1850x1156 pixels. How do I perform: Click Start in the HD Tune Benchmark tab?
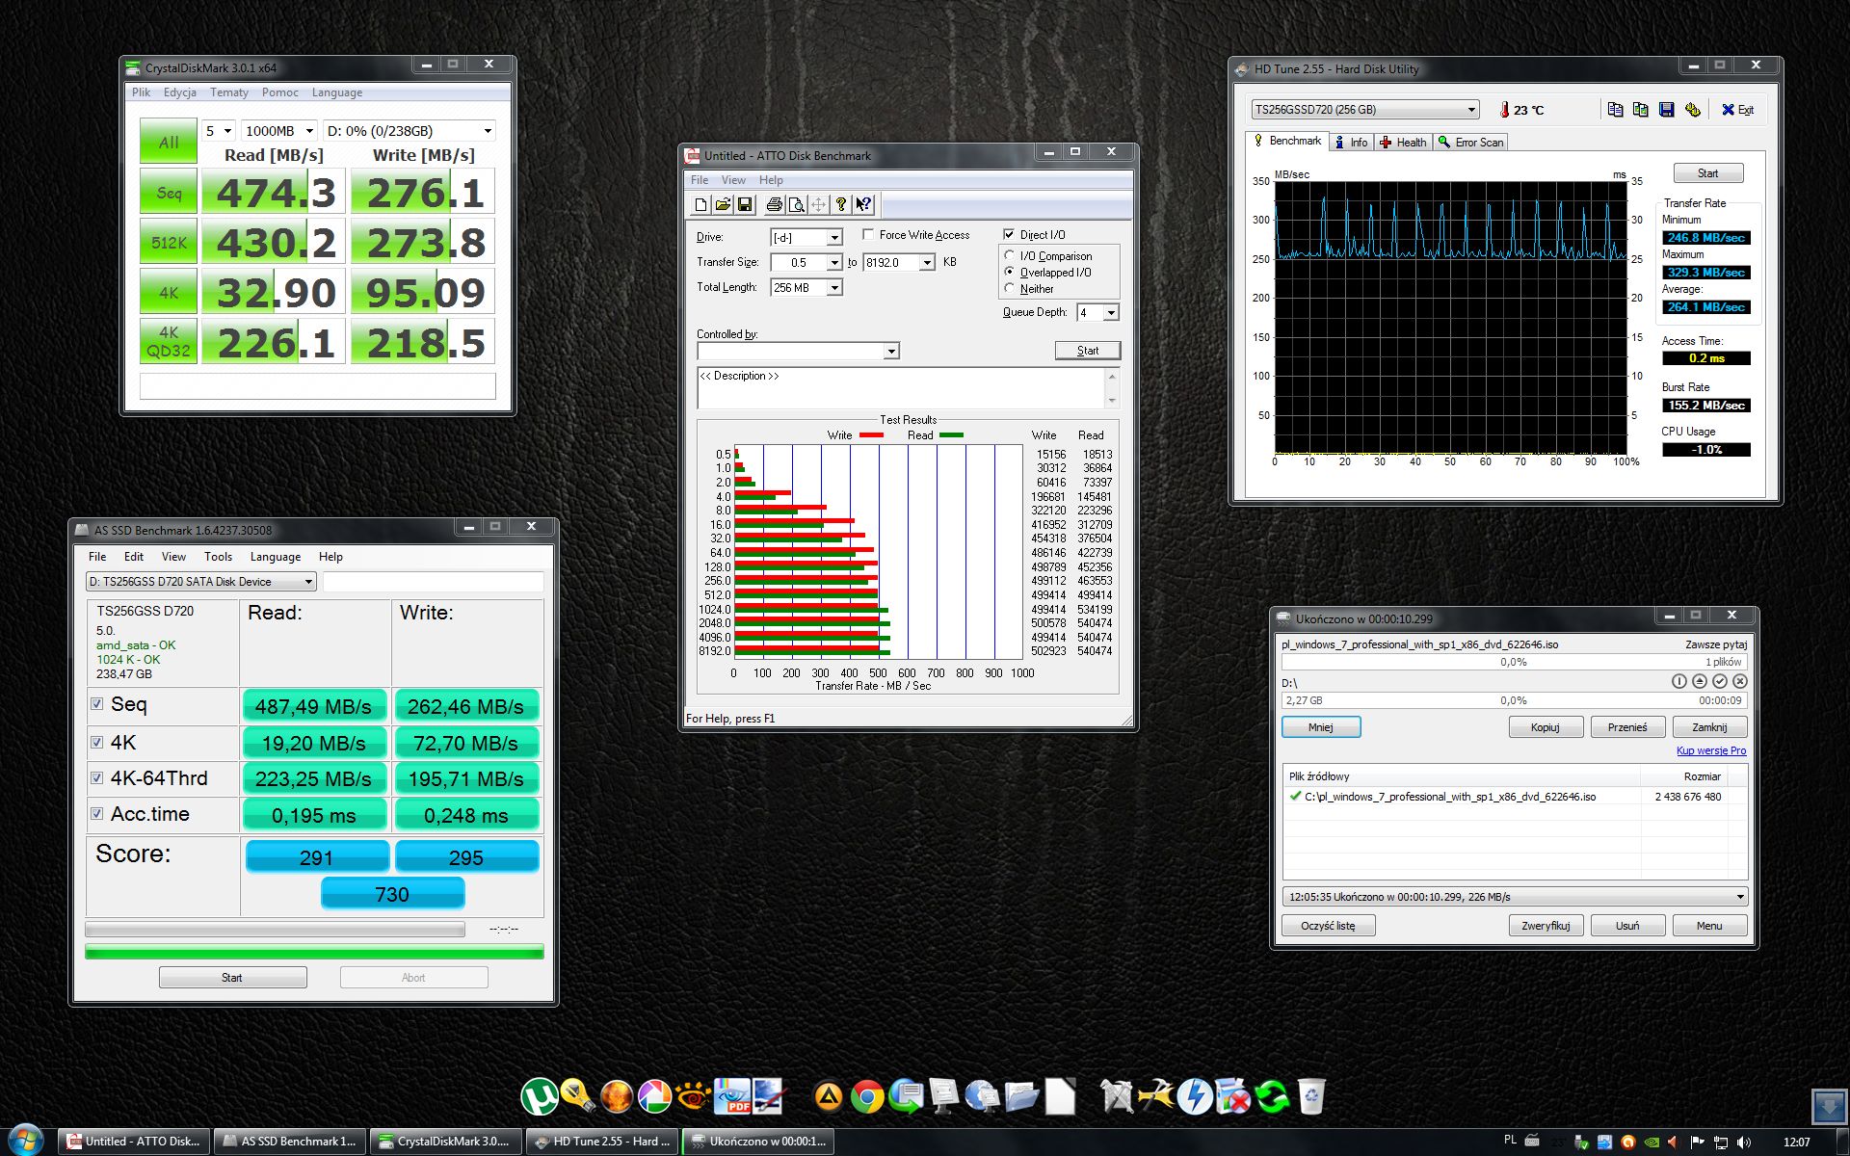pos(1707,173)
